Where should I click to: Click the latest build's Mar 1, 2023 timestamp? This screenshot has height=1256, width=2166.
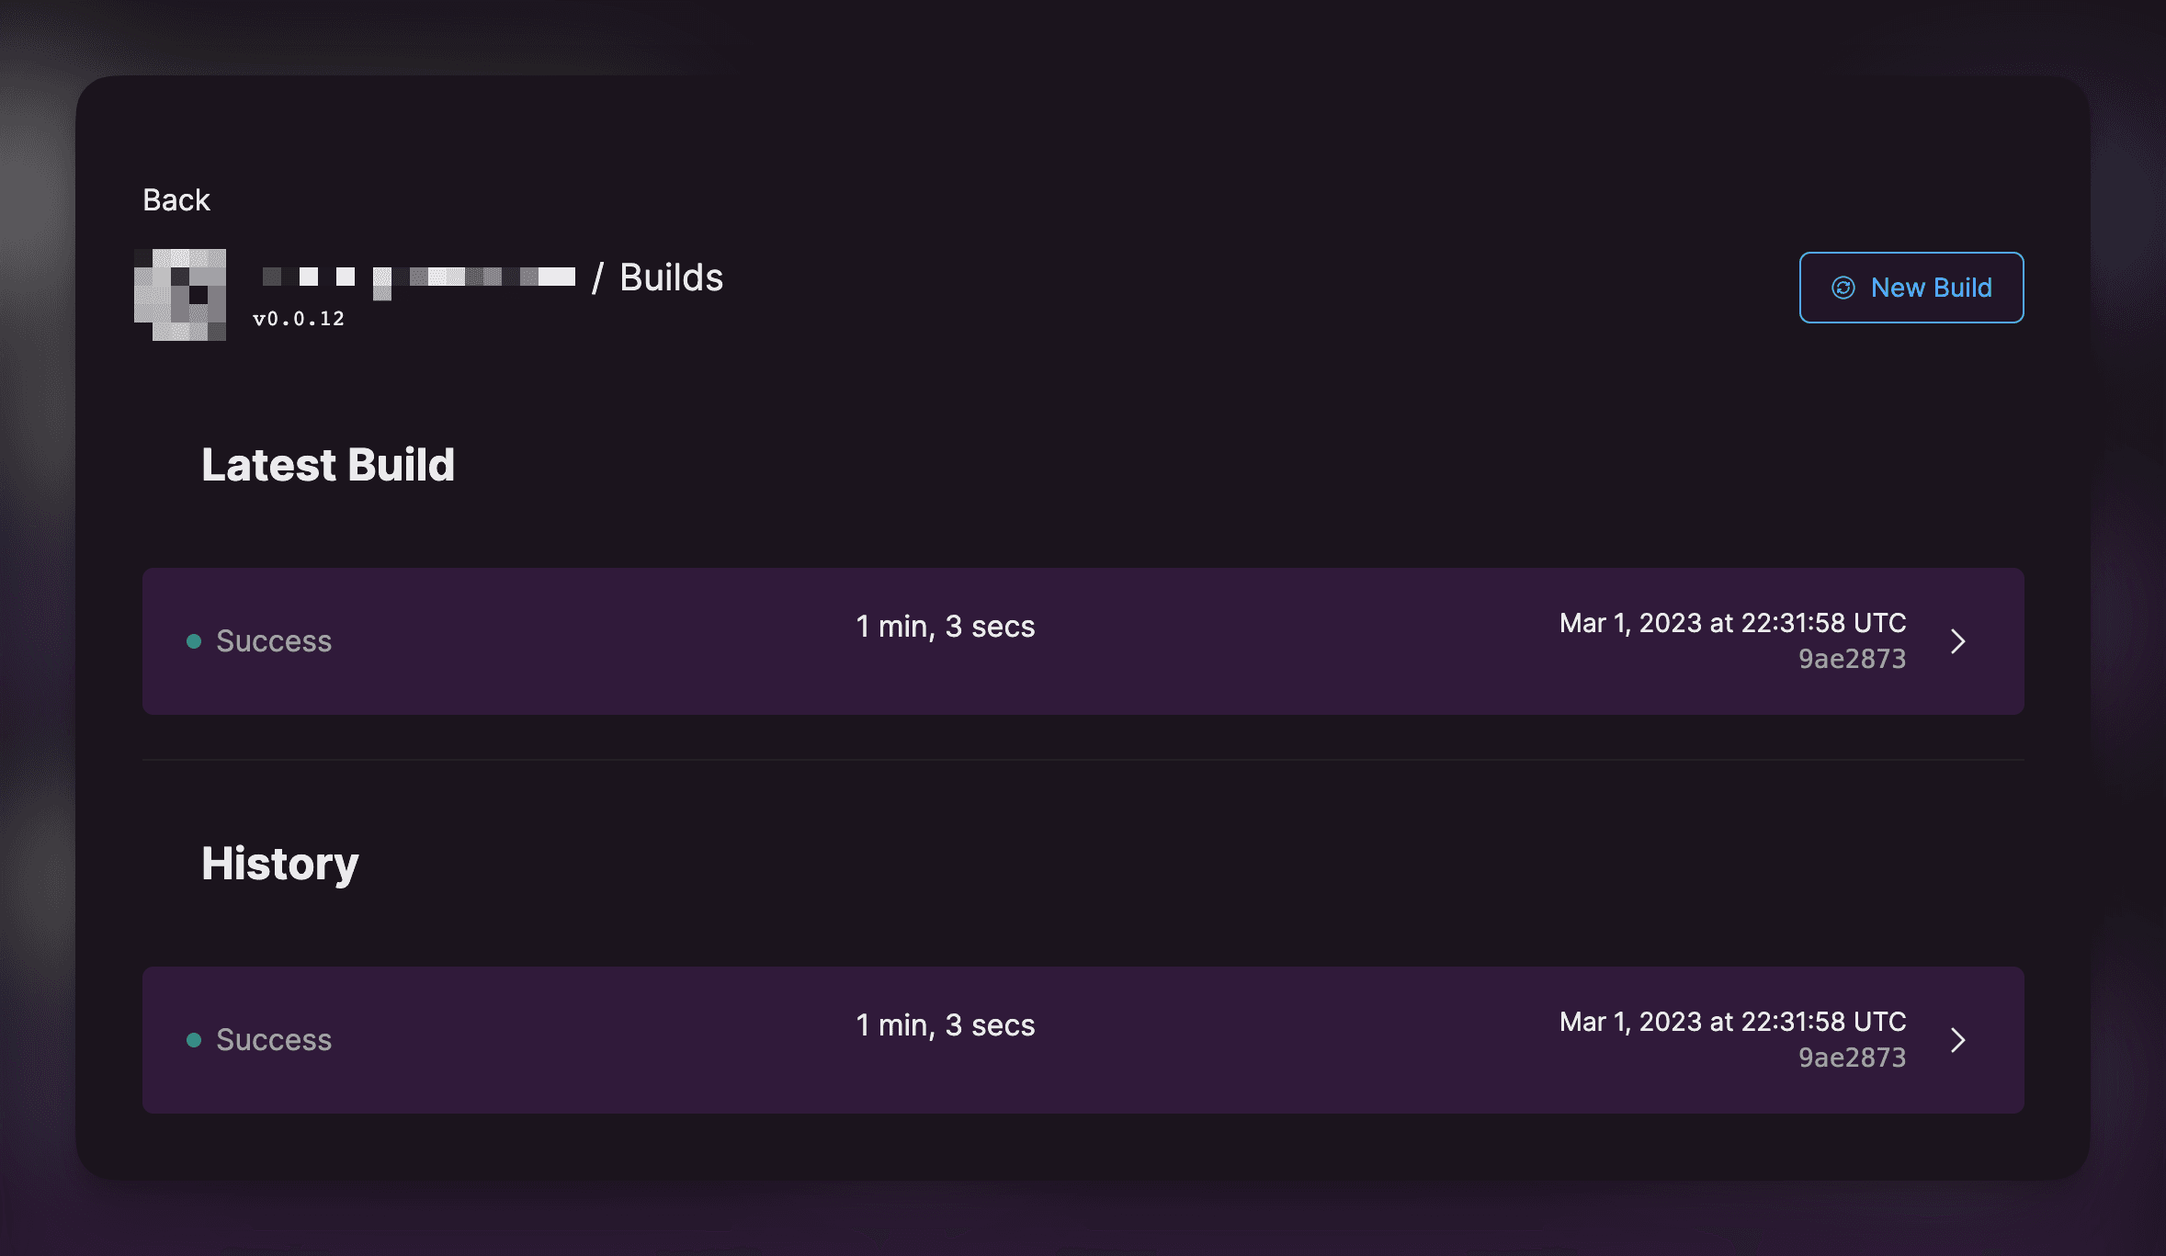1732,623
